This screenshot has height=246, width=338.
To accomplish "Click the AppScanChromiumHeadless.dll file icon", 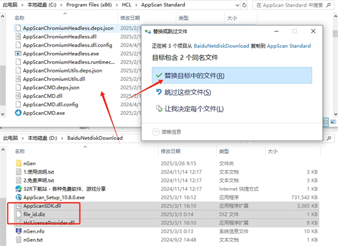I will 19,37.
